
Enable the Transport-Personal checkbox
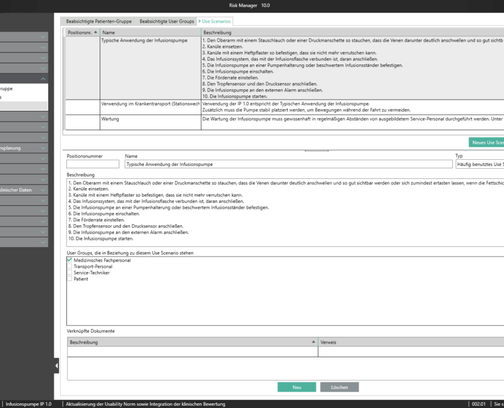coord(70,267)
